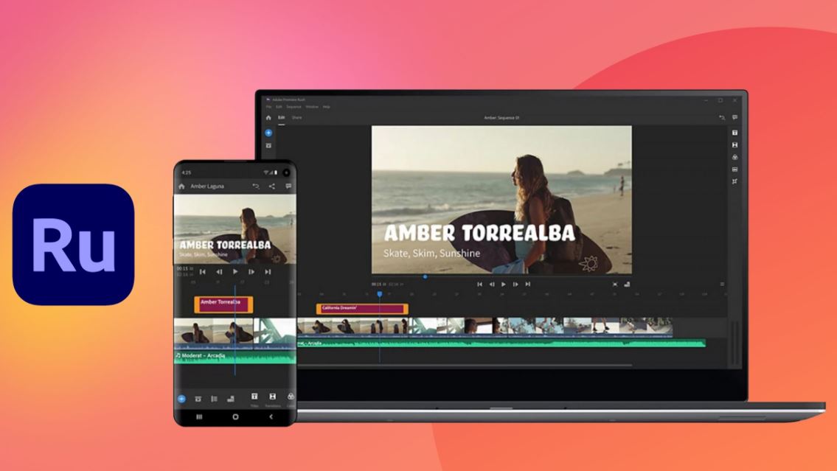
Task: Click the laptop timeline playhead marker
Action: 380,294
